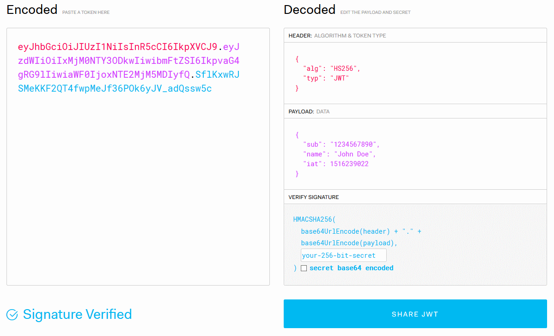Click the "1234567890" sub value in payload
554x336 pixels.
[x=355, y=144]
